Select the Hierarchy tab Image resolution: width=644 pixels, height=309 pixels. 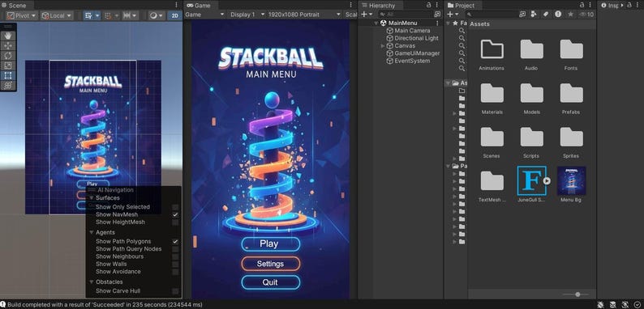379,6
